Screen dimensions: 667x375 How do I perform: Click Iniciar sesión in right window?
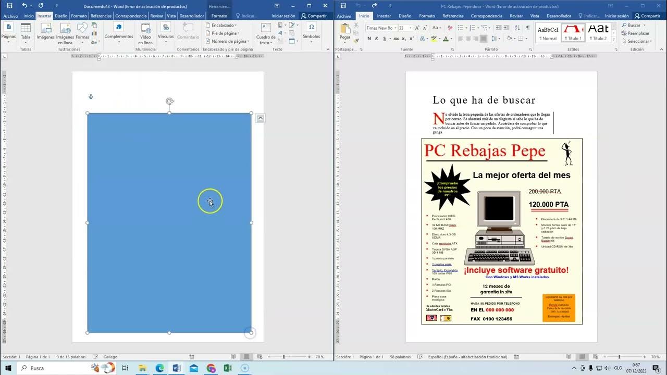[x=616, y=16]
